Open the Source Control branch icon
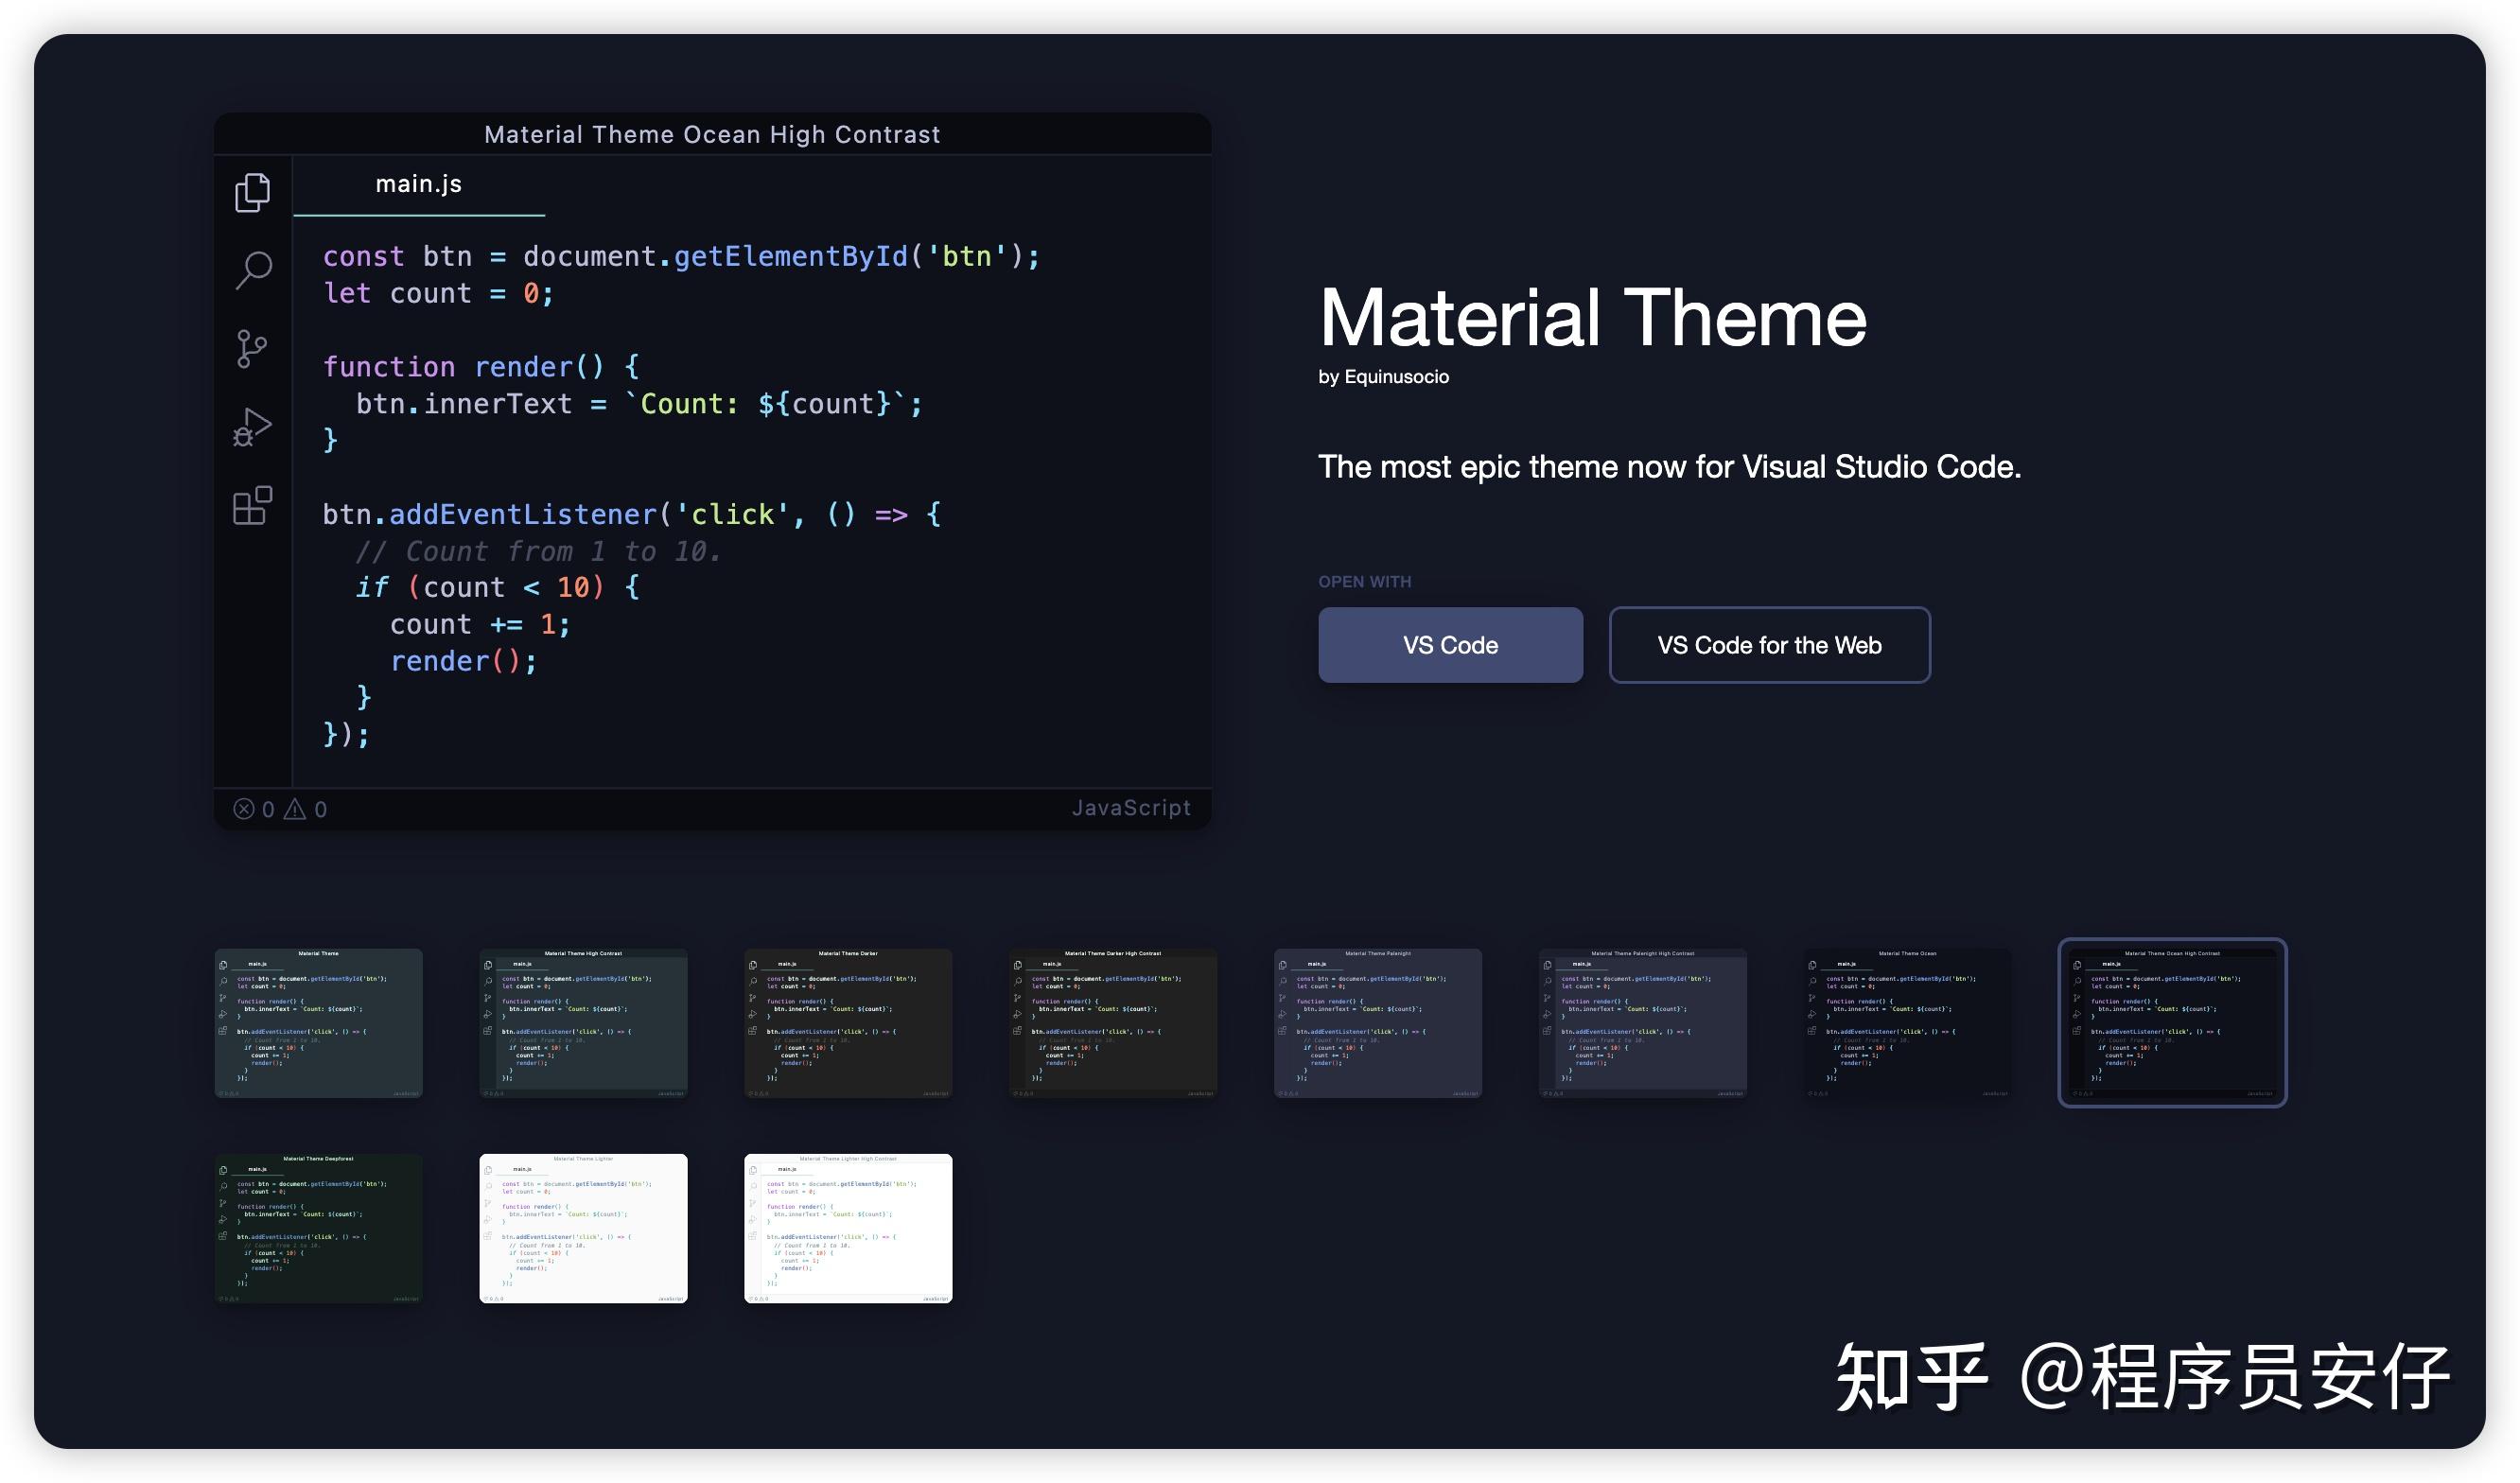2520x1483 pixels. tap(251, 349)
